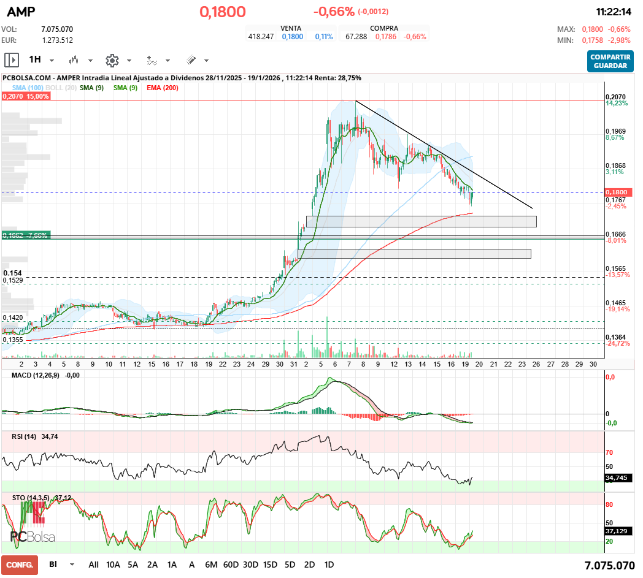Screen dimensions: 643x578
Task: Open the add indicator icon
Action: [152, 60]
